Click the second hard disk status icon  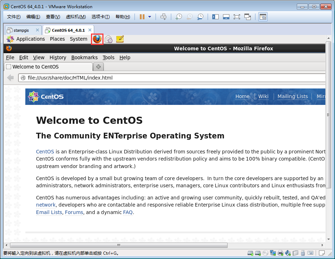click(x=258, y=253)
